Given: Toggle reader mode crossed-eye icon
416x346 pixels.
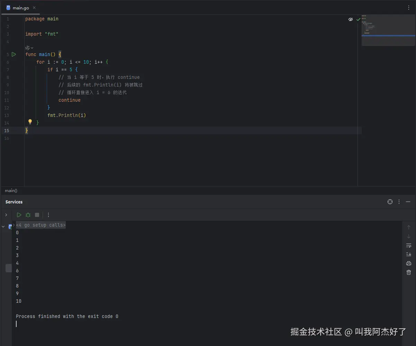Looking at the screenshot, I should click(350, 19).
